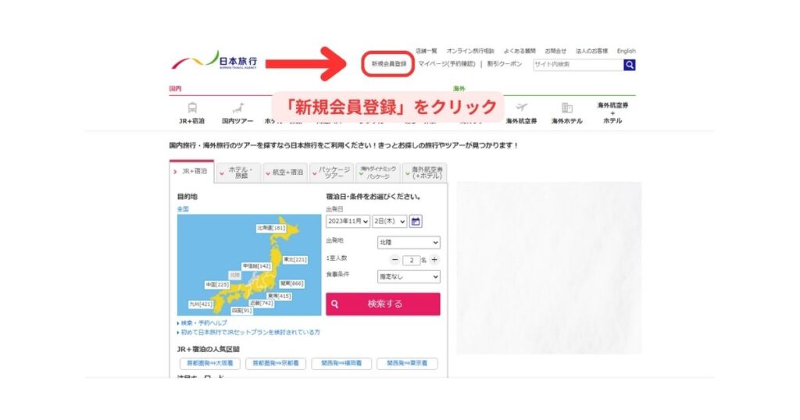Select the greyed 北陸 map label
Image resolution: width=800 pixels, height=420 pixels.
point(234,275)
